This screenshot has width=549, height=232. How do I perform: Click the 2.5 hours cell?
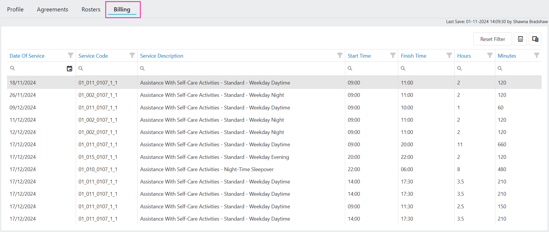(x=460, y=207)
